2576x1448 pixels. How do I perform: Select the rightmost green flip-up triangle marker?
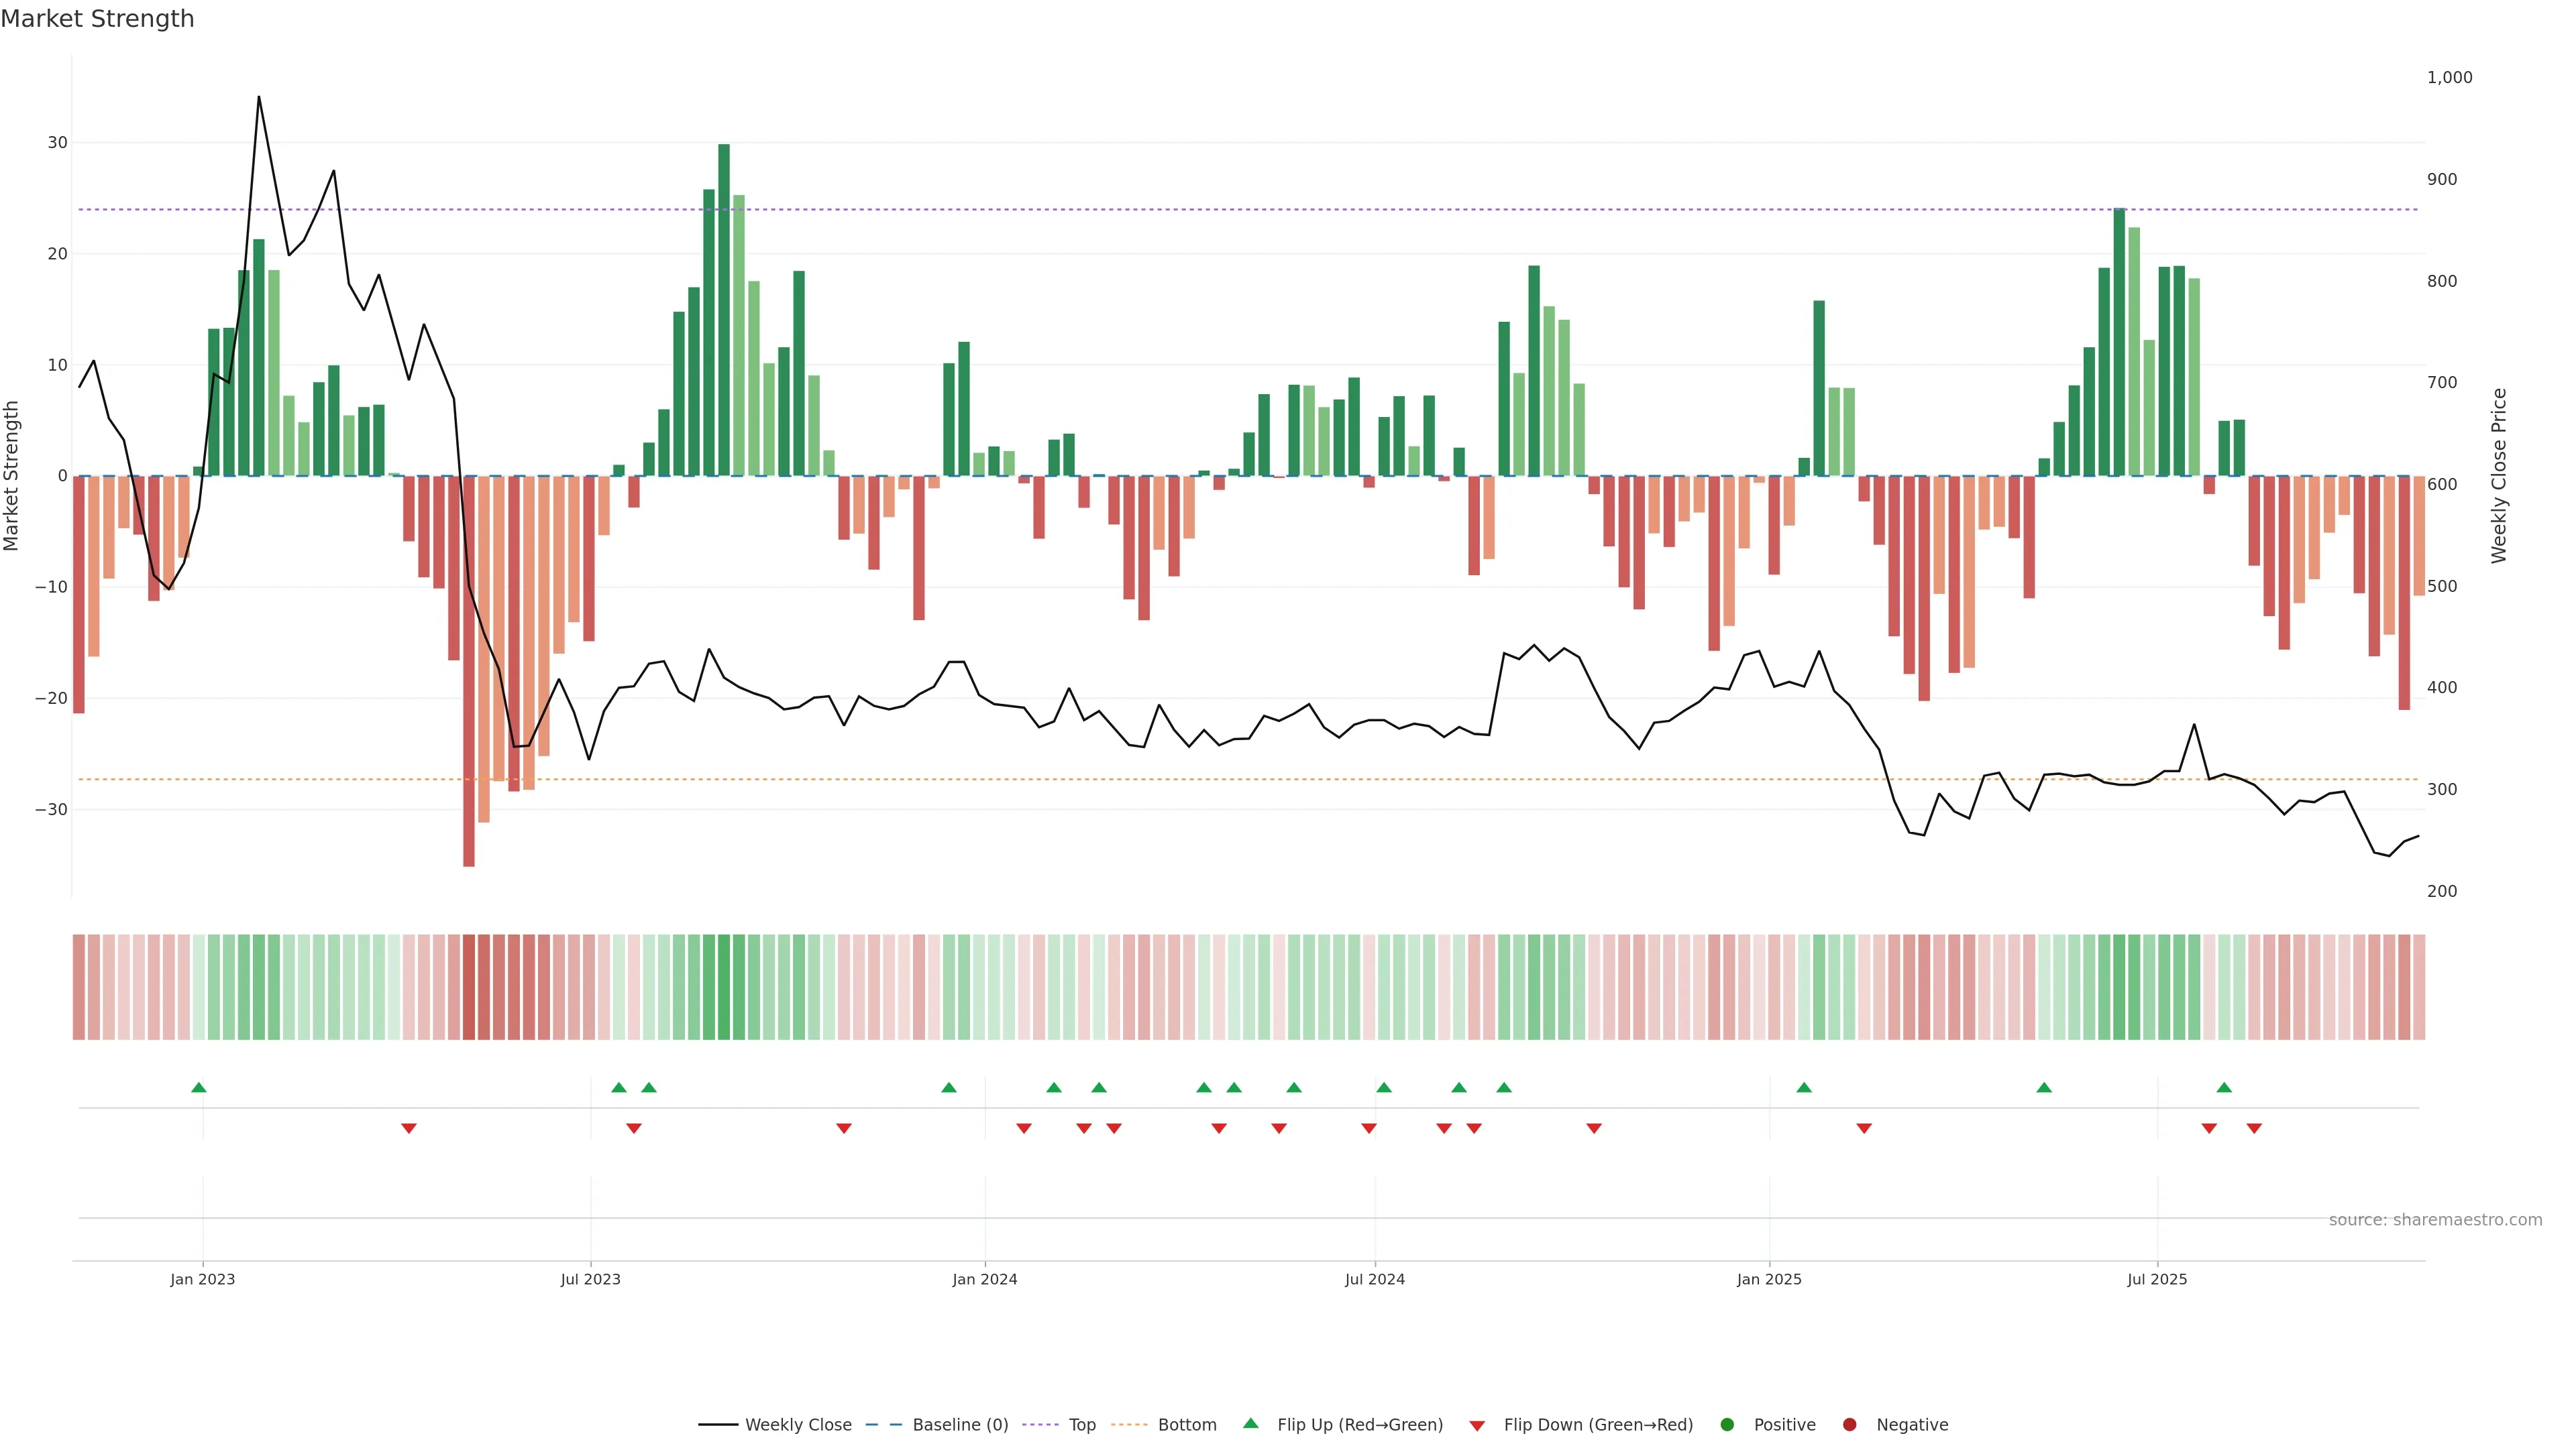coord(2224,1087)
